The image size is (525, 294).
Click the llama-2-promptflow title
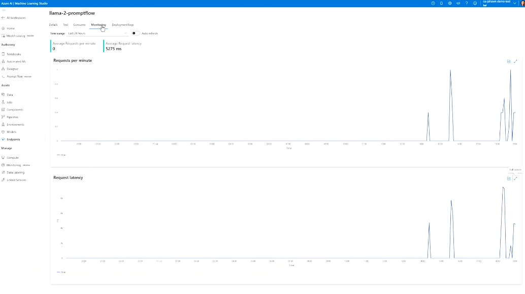(x=72, y=13)
